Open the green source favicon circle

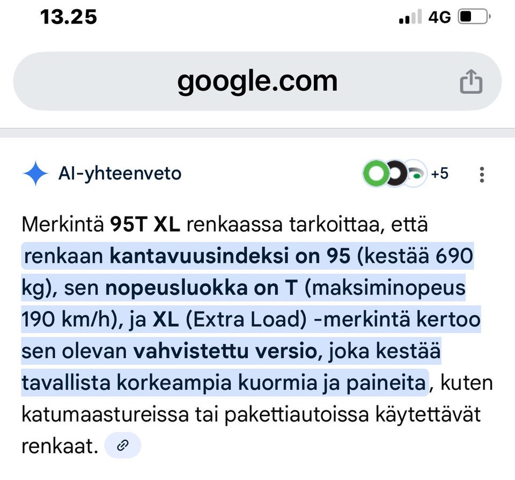point(377,173)
